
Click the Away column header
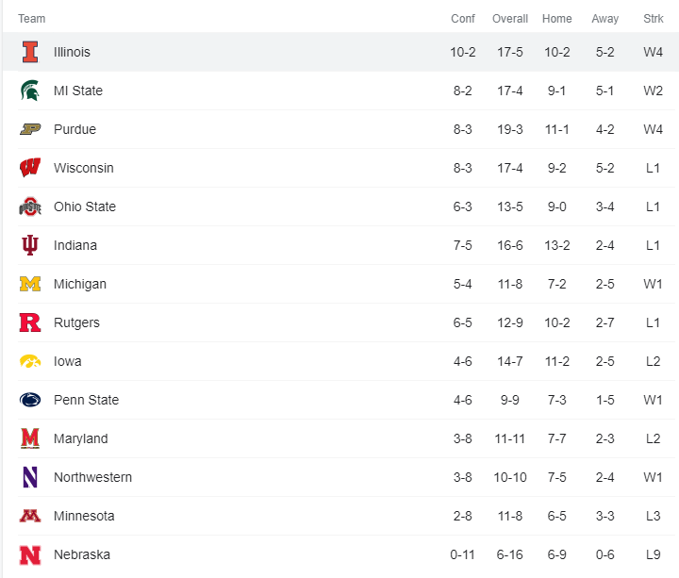(x=605, y=19)
